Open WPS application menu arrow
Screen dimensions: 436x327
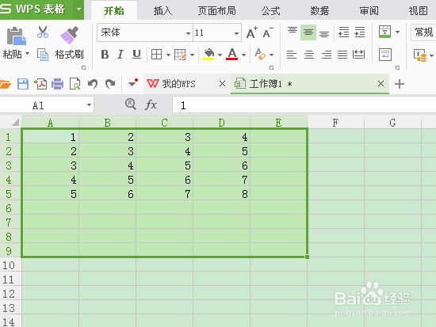tap(79, 10)
